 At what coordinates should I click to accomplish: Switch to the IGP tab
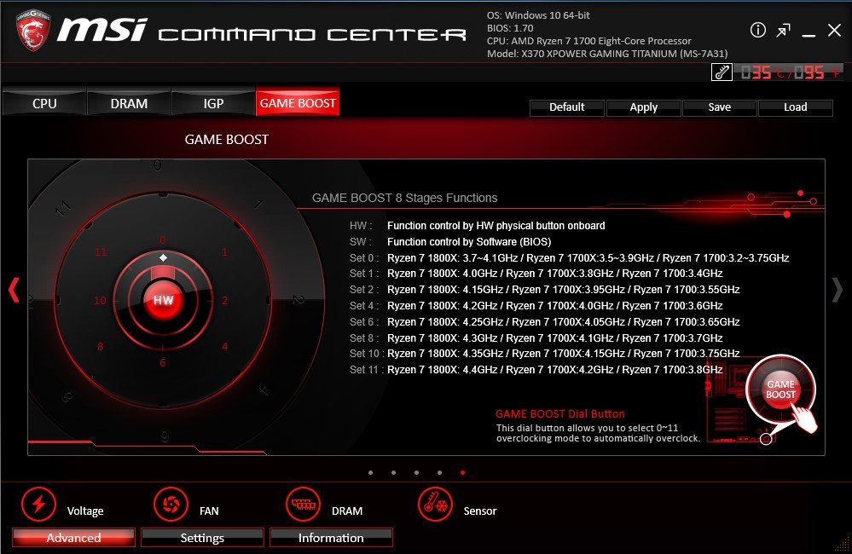pyautogui.click(x=213, y=103)
